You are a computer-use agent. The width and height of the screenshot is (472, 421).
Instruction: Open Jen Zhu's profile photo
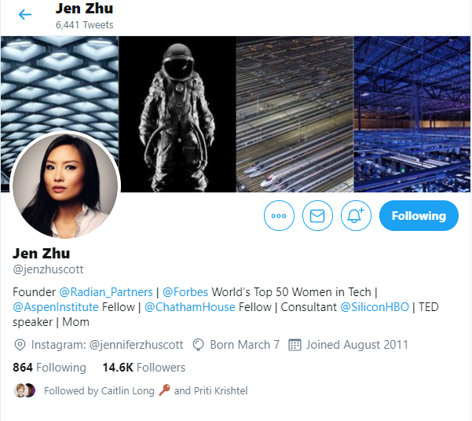[x=65, y=186]
